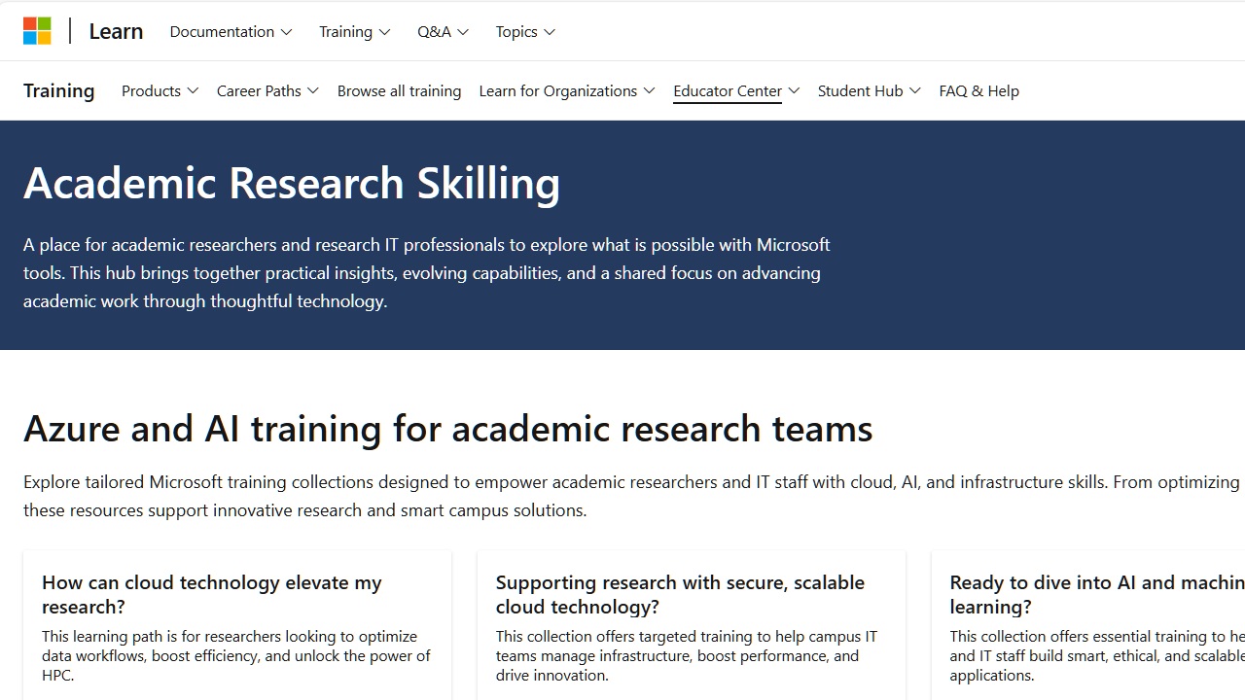Image resolution: width=1245 pixels, height=700 pixels.
Task: Open the Learn home link
Action: pos(116,31)
